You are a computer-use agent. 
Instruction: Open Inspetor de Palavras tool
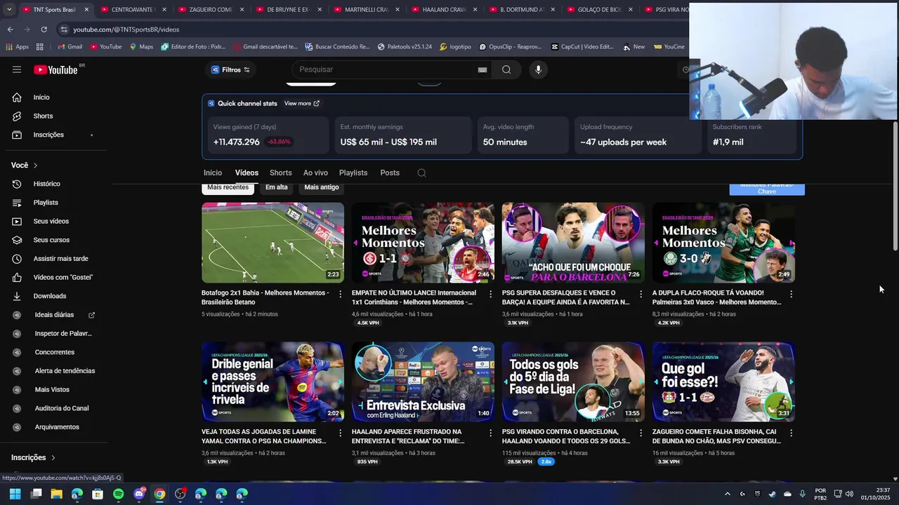[x=63, y=333]
